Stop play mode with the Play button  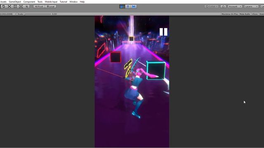click(122, 7)
